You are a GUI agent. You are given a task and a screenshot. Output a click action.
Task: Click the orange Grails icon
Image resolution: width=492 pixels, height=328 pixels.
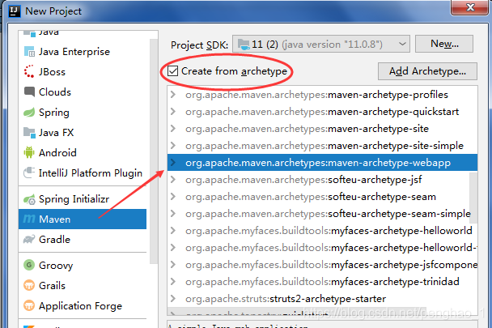click(29, 285)
